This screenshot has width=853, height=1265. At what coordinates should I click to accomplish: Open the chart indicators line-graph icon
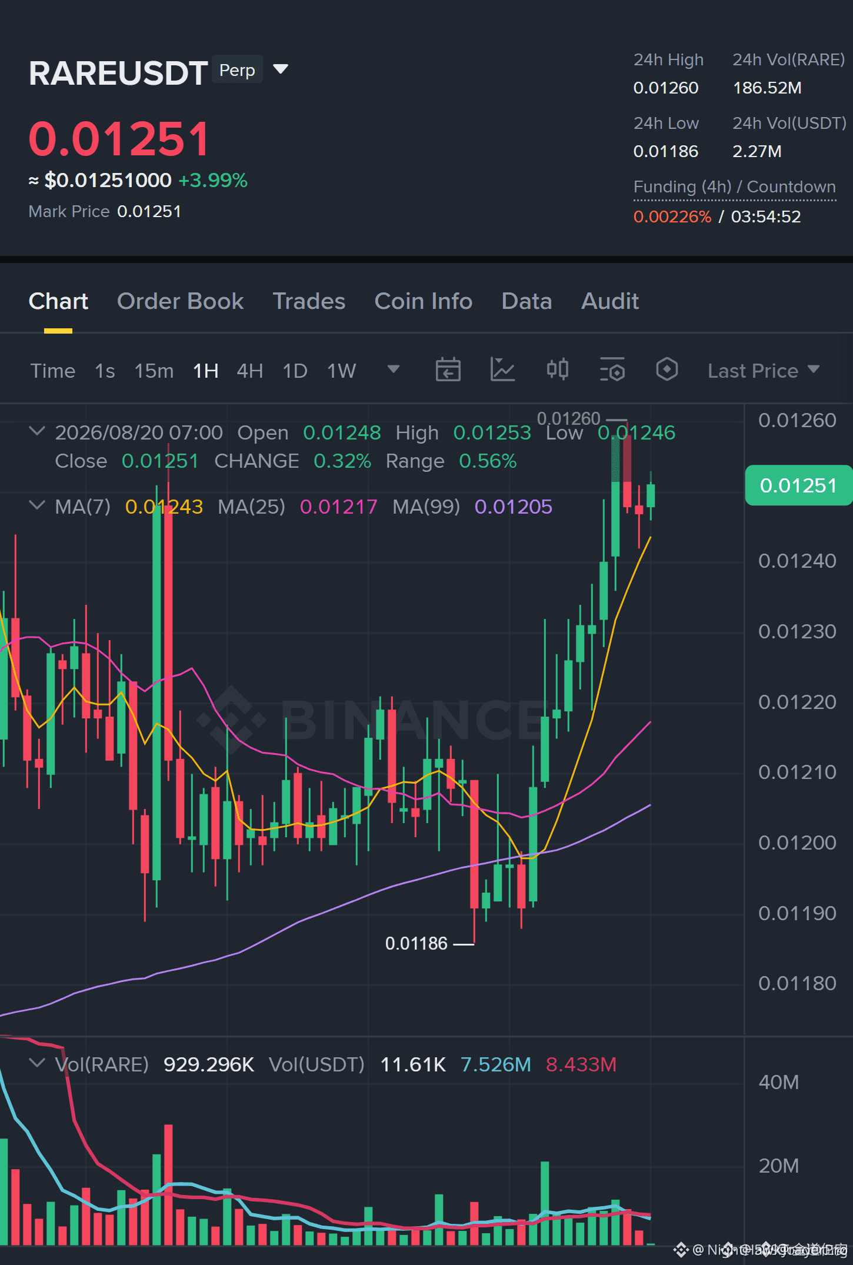(503, 370)
